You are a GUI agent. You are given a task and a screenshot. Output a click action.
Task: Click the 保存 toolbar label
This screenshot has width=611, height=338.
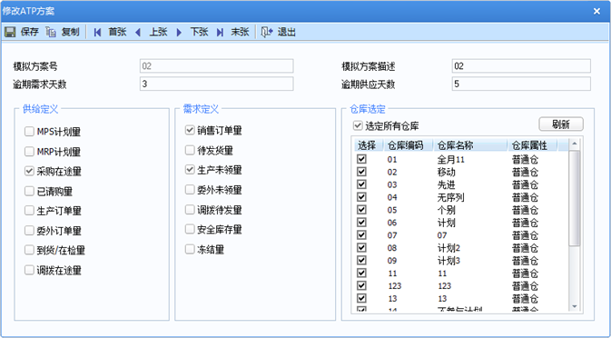[30, 32]
